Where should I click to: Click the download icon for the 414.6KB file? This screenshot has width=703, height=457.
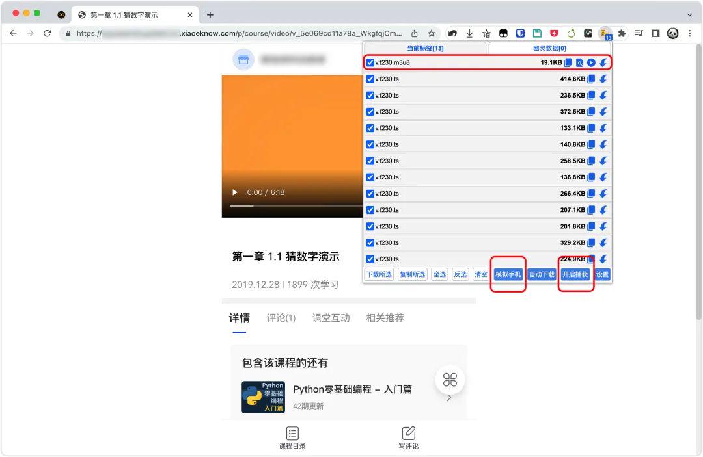point(603,79)
